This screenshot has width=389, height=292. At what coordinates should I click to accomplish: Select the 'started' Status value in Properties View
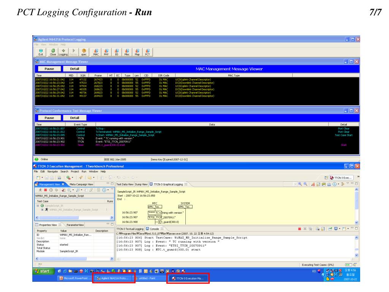[x=64, y=244]
